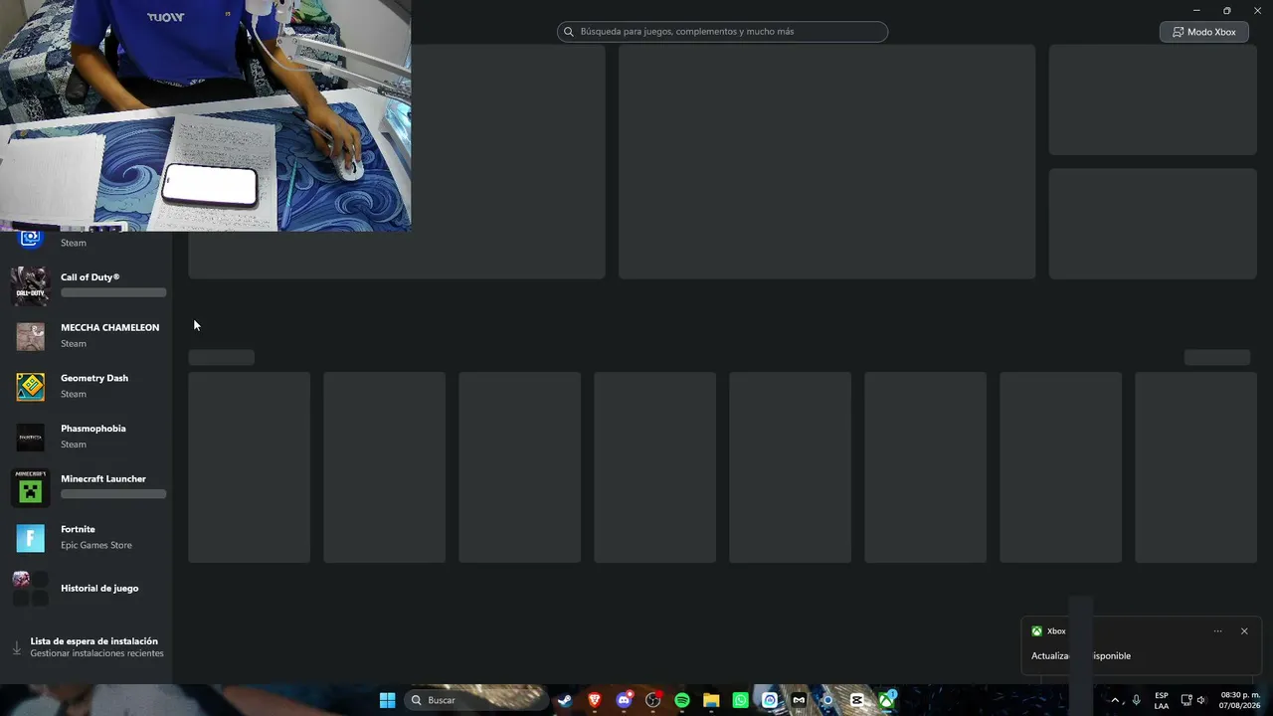This screenshot has height=716, width=1273.
Task: Open the ESP LAA language switcher
Action: click(1162, 700)
